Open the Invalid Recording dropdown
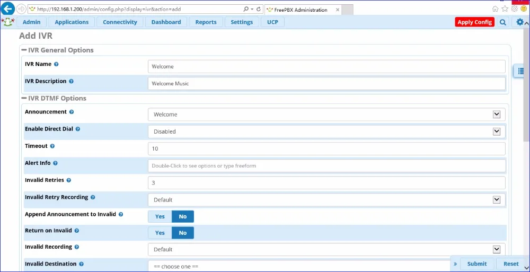 coord(326,249)
